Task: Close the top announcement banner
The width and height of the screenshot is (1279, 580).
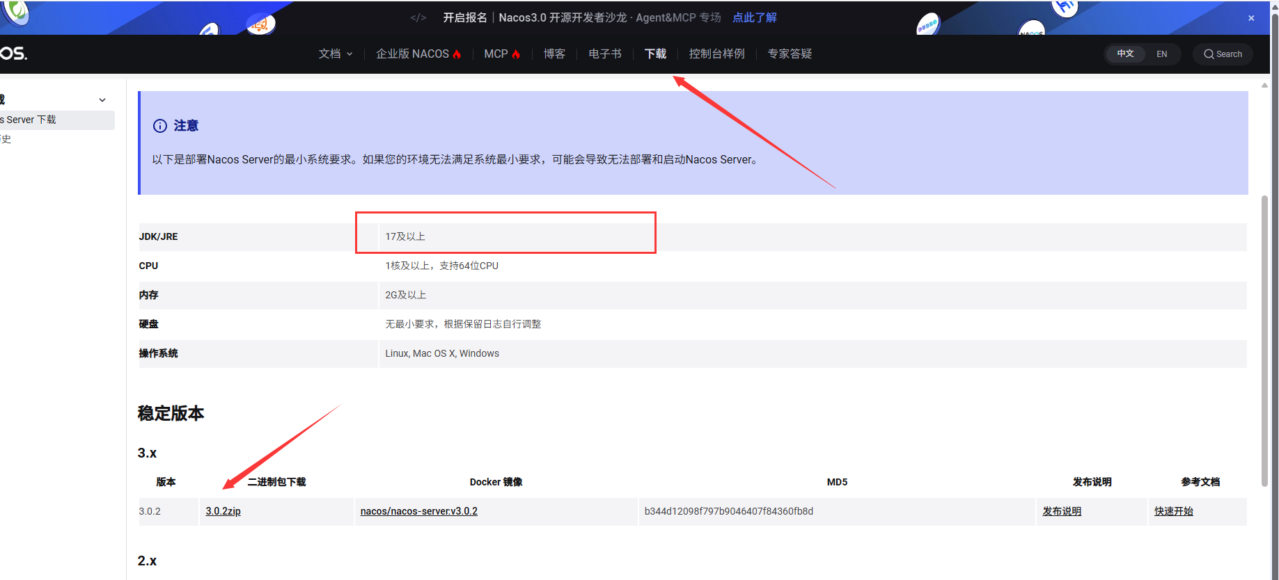Action: click(x=1251, y=18)
